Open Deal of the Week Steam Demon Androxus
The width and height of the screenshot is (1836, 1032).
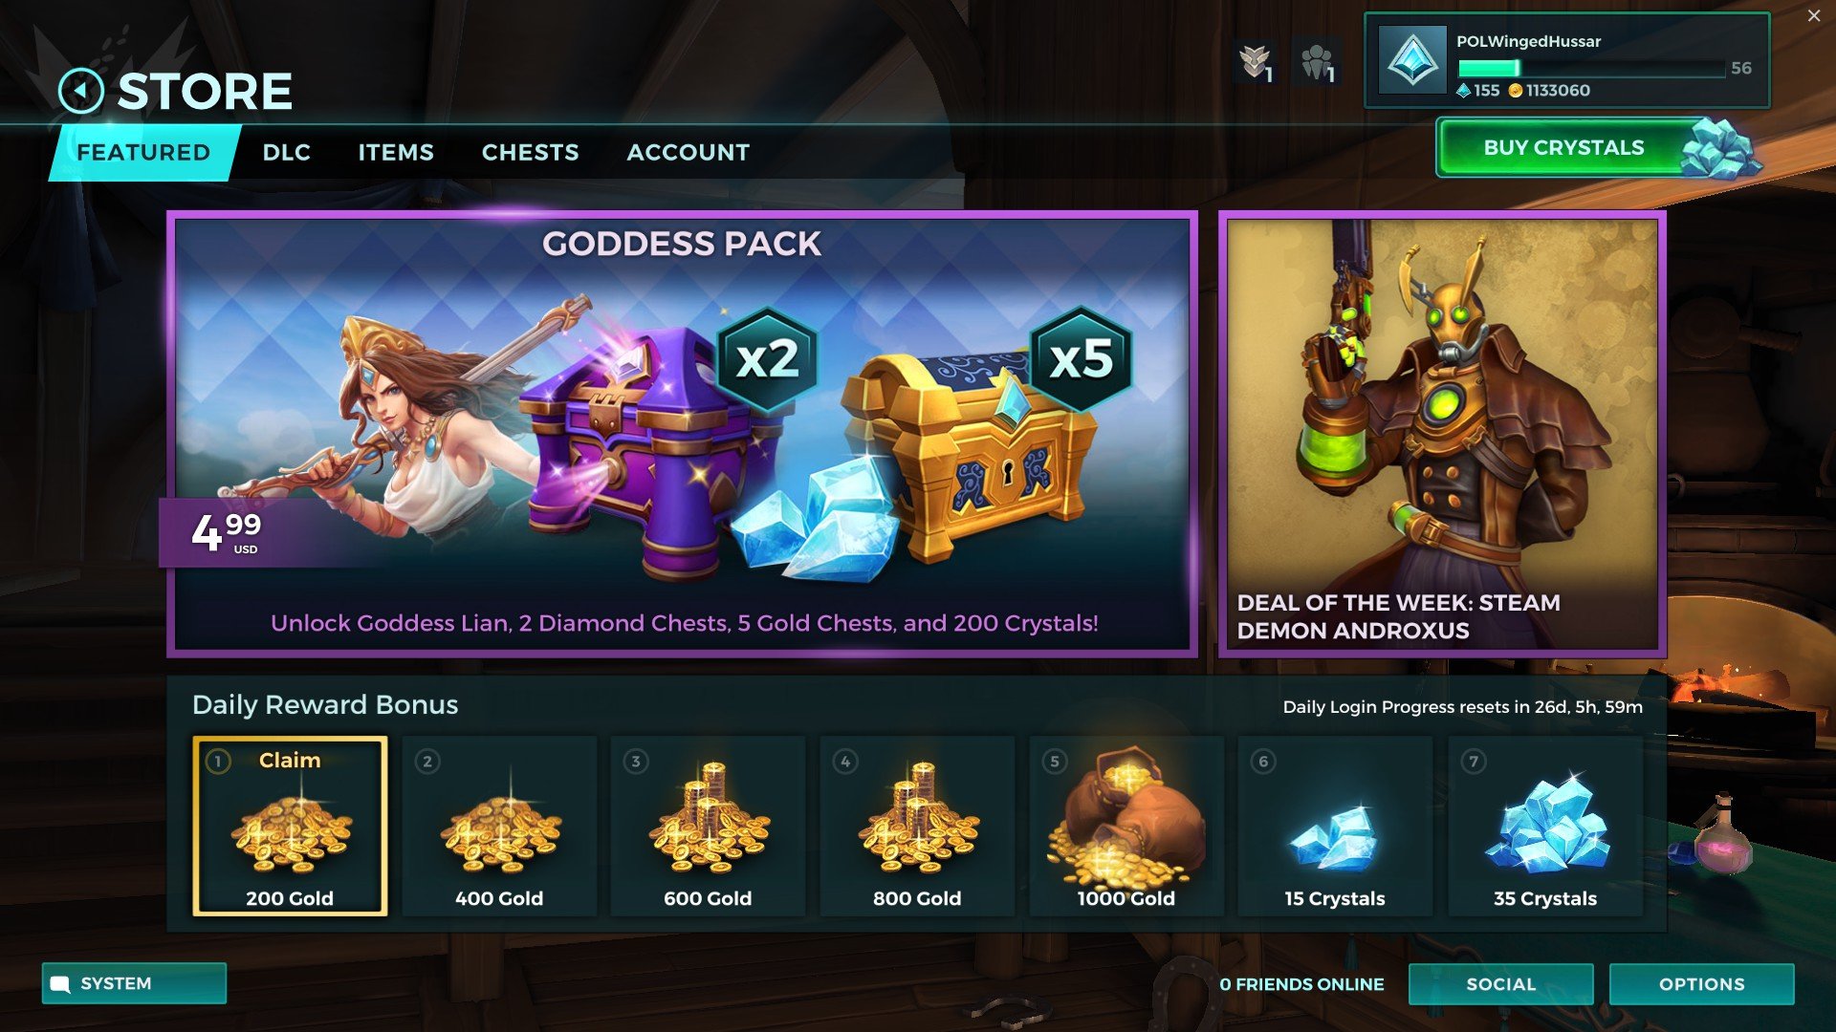coord(1442,434)
